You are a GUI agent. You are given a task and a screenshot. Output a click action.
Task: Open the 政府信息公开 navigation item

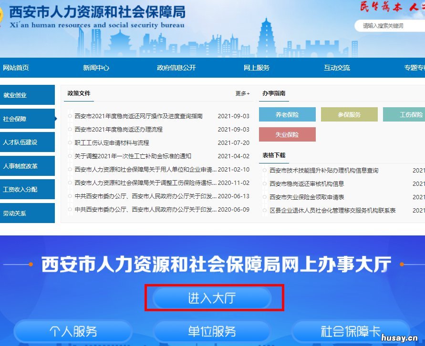tap(177, 68)
